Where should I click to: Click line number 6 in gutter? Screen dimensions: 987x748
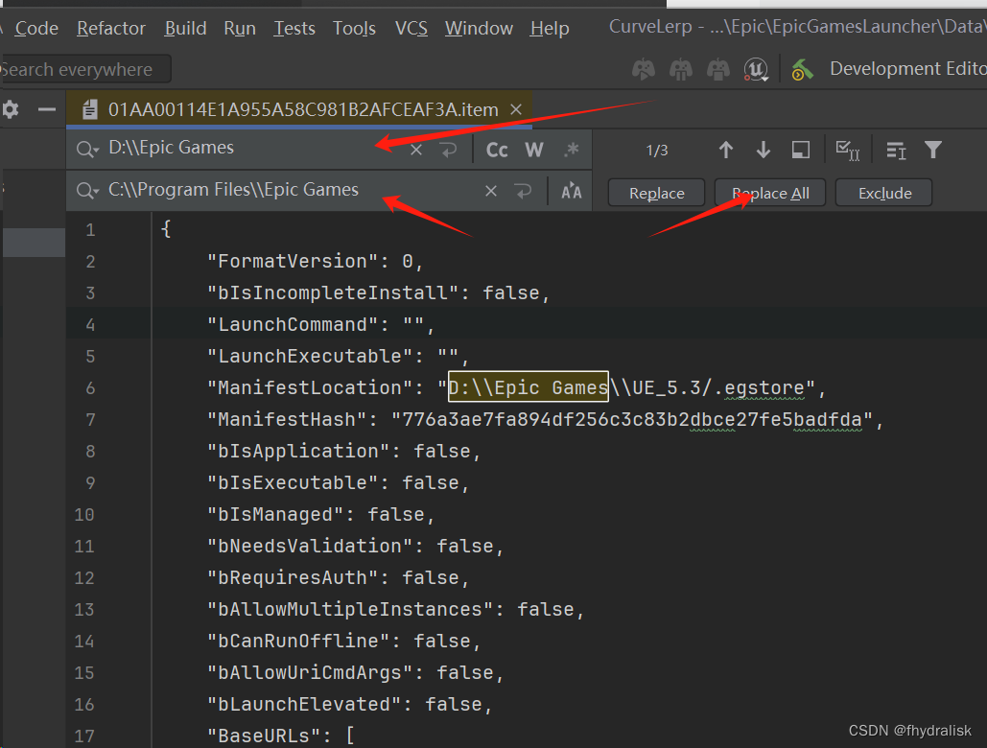click(x=90, y=387)
